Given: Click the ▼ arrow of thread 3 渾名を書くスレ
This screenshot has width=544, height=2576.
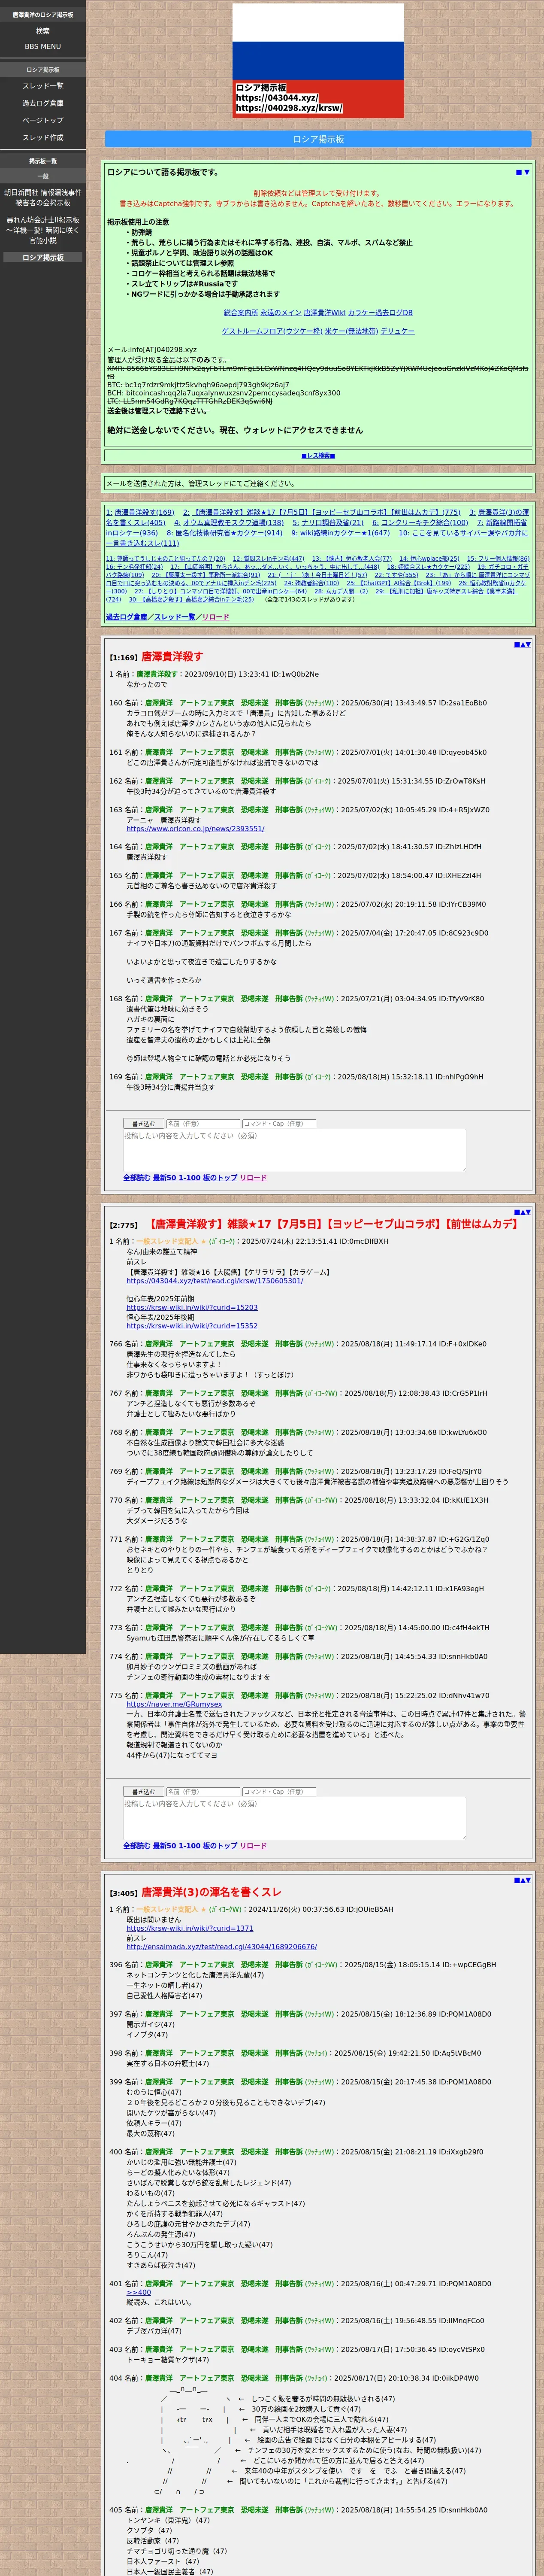Looking at the screenshot, I should point(528,1880).
